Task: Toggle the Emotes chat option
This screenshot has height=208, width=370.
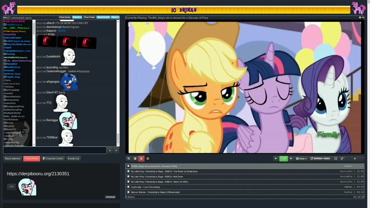Action: click(x=77, y=17)
